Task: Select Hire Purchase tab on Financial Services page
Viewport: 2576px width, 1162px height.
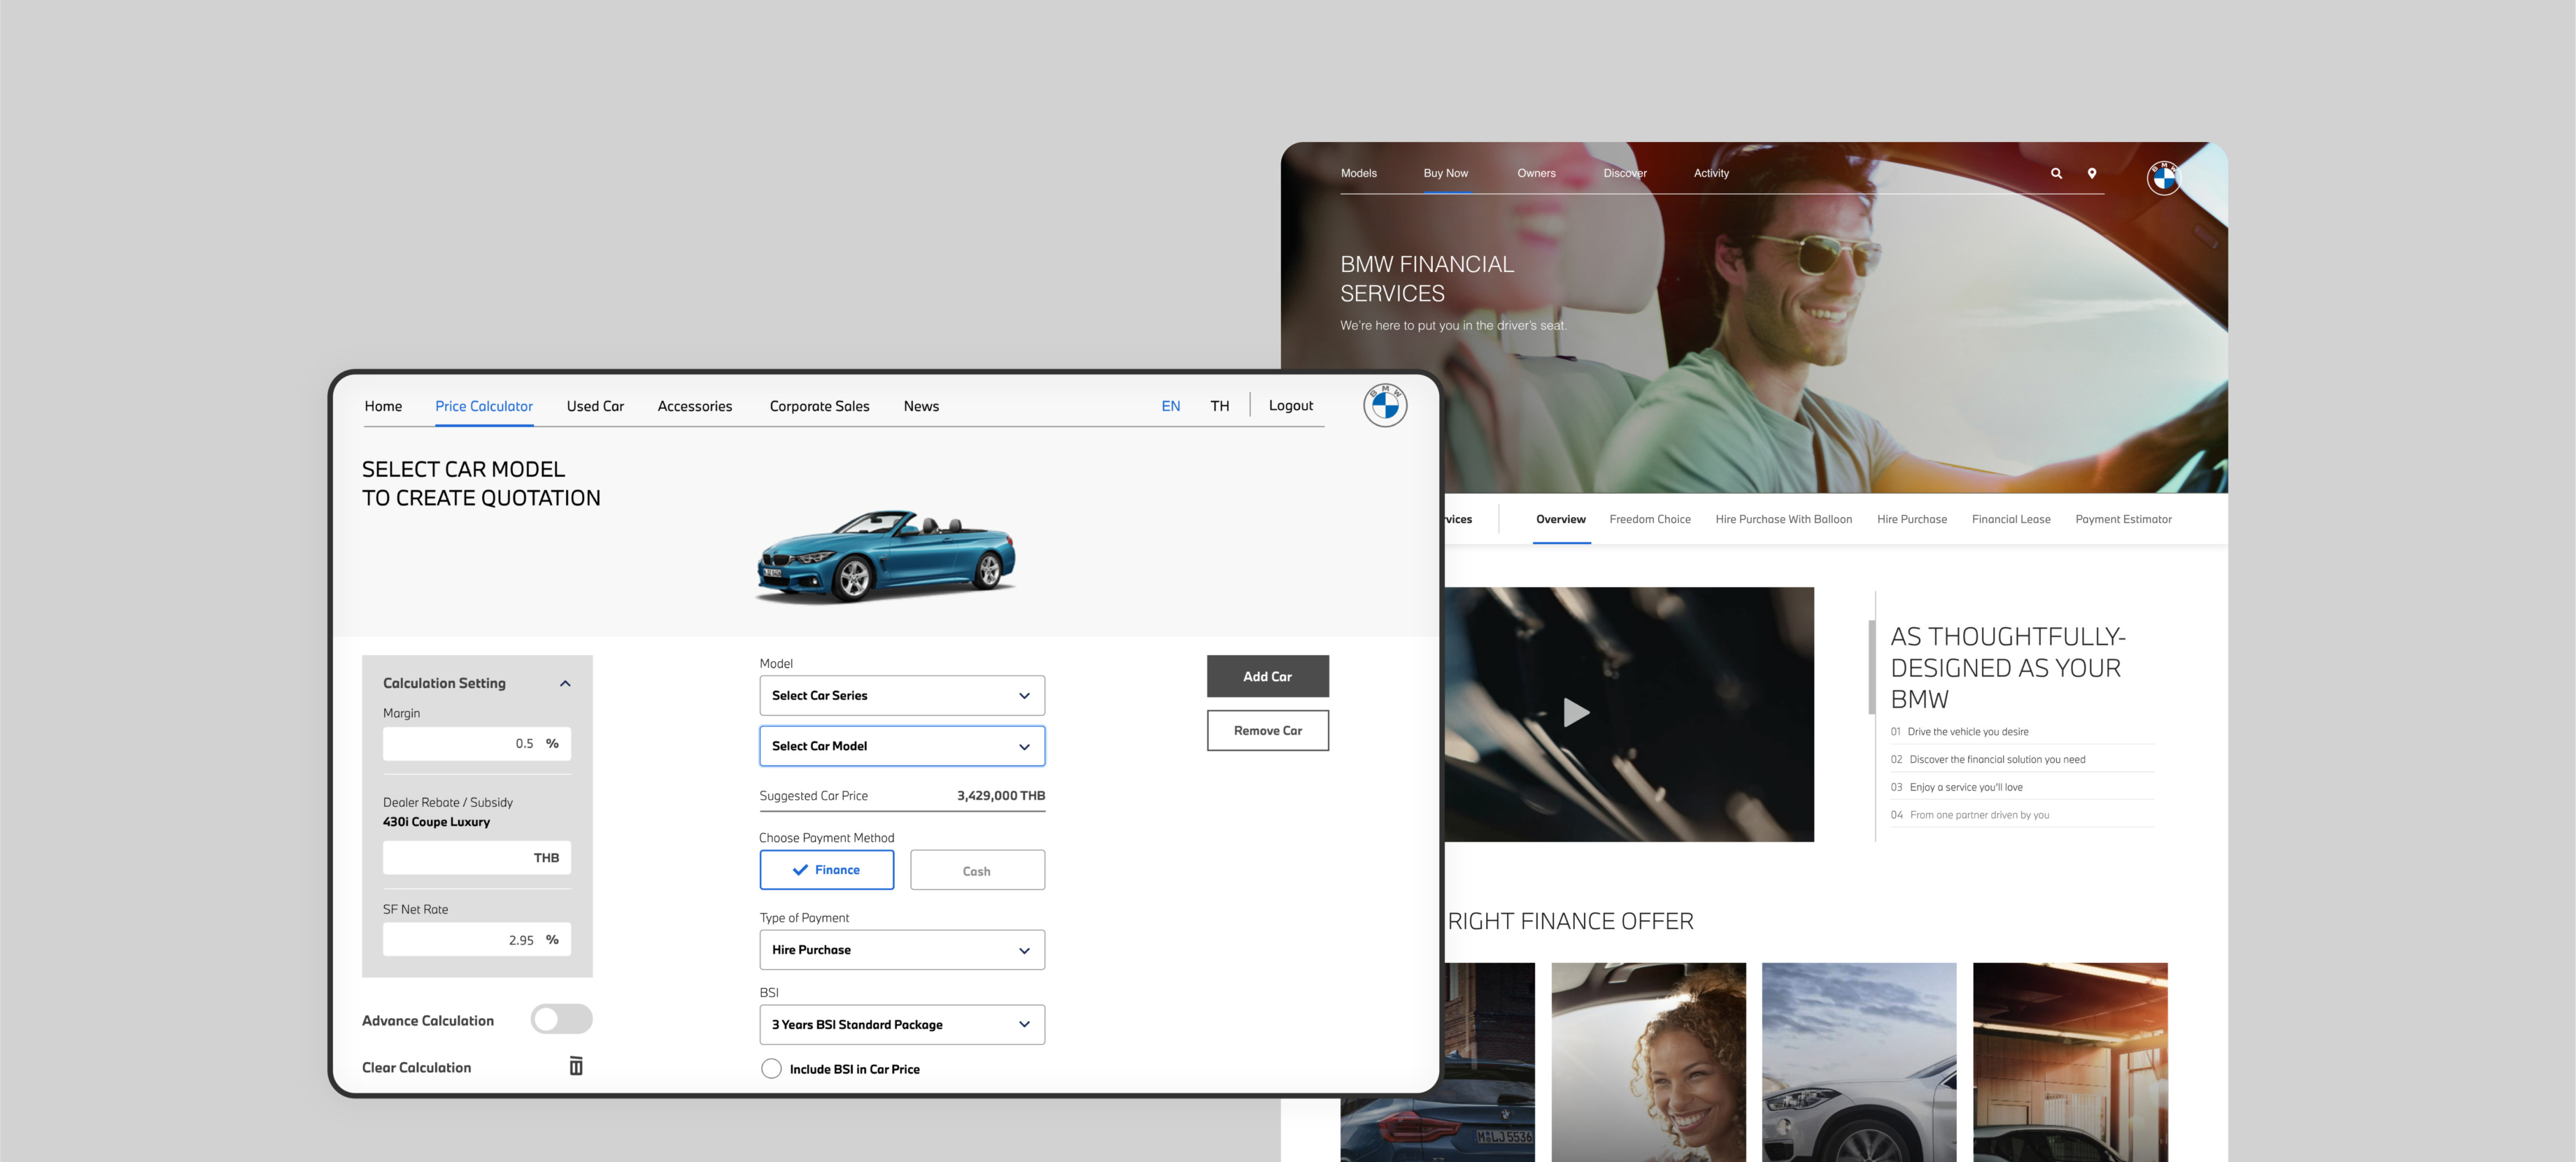Action: (x=1911, y=519)
